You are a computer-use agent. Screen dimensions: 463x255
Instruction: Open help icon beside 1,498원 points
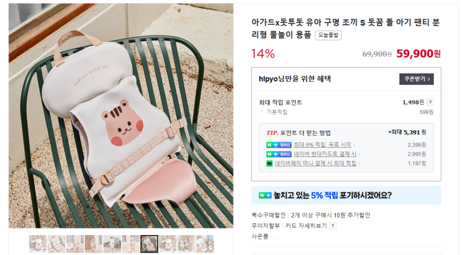click(430, 102)
